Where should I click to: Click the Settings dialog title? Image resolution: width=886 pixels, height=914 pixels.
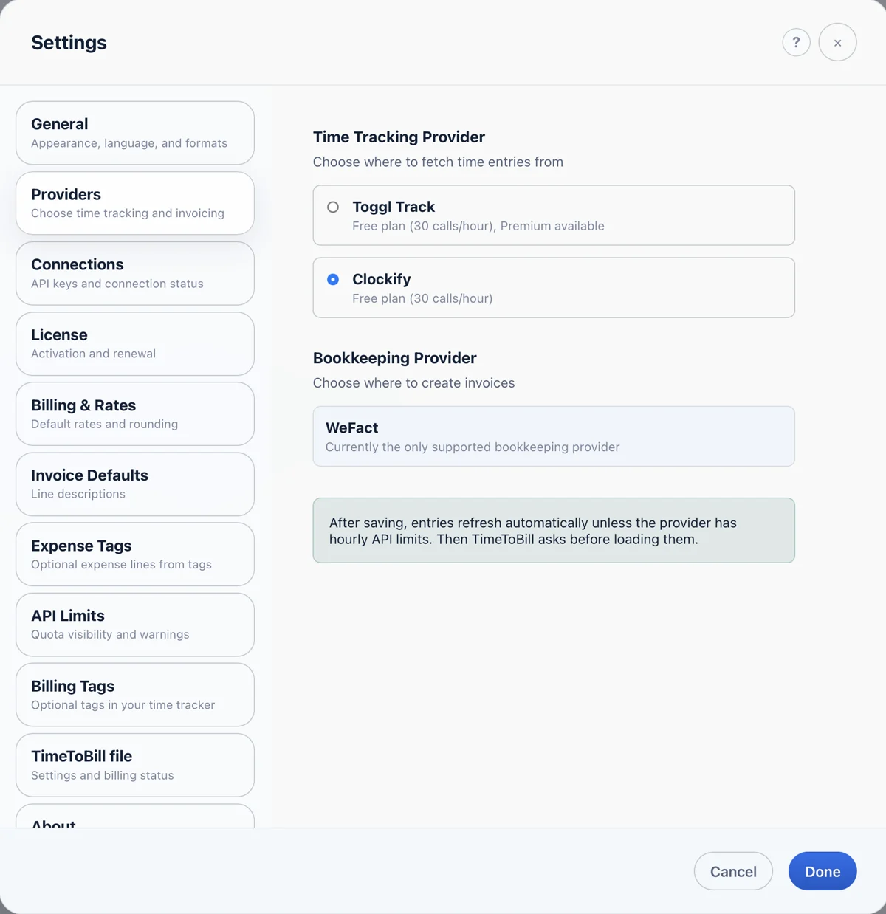coord(69,43)
